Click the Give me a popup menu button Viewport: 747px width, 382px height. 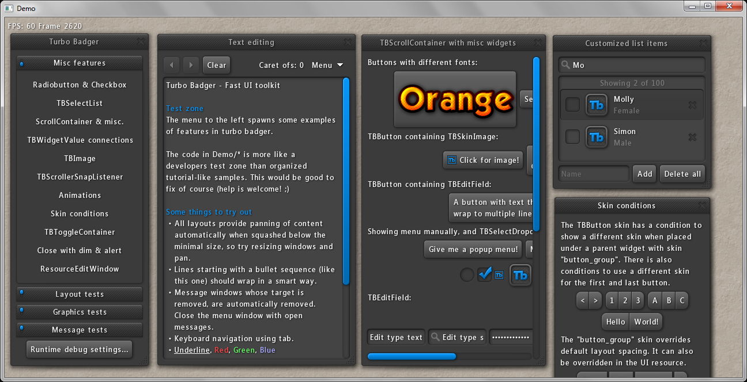(473, 249)
